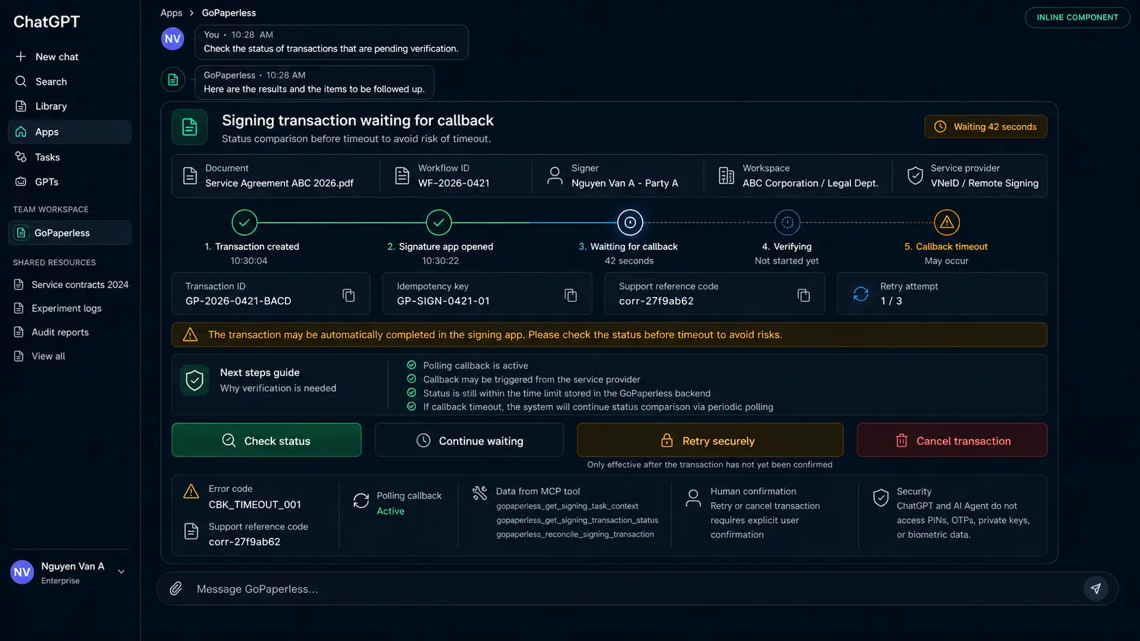The image size is (1140, 641).
Task: Click the NV user avatar in chat
Action: pyautogui.click(x=173, y=39)
